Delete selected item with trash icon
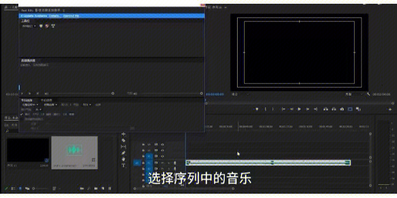The height and width of the screenshot is (198, 397). pyautogui.click(x=110, y=188)
